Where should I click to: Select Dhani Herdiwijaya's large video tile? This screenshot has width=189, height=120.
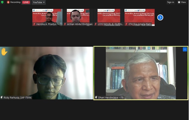[x=141, y=73]
